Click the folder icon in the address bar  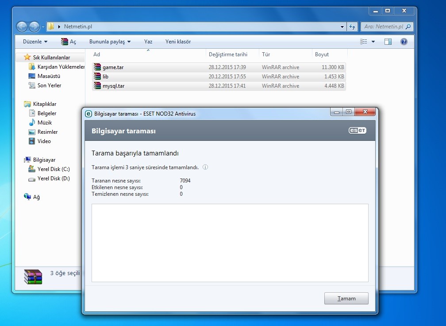tap(51, 27)
